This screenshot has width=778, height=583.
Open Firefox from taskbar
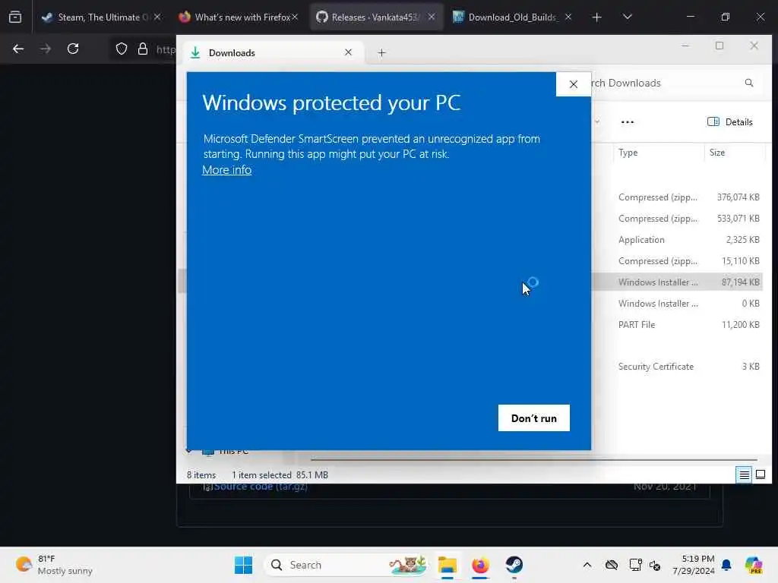click(480, 565)
